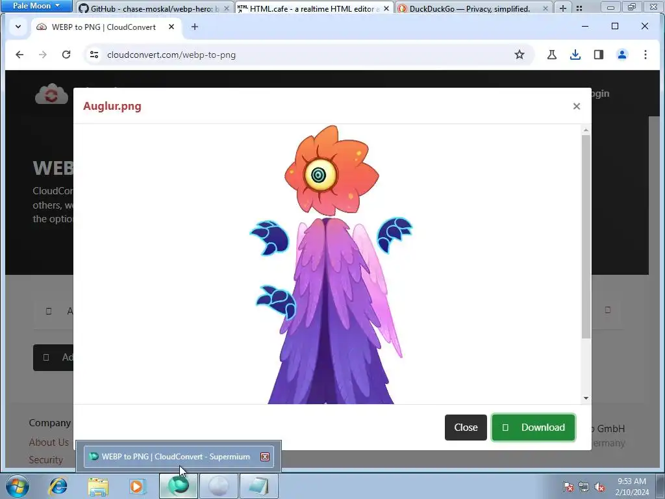Open the user profile menu
Screen dimensions: 665x499
coord(622,55)
